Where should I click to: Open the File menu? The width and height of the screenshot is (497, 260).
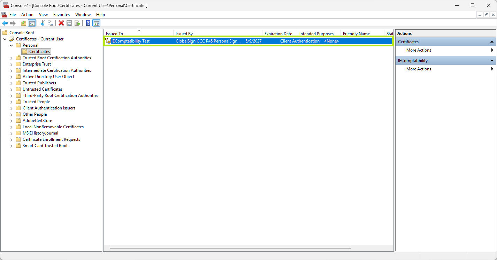pyautogui.click(x=13, y=15)
